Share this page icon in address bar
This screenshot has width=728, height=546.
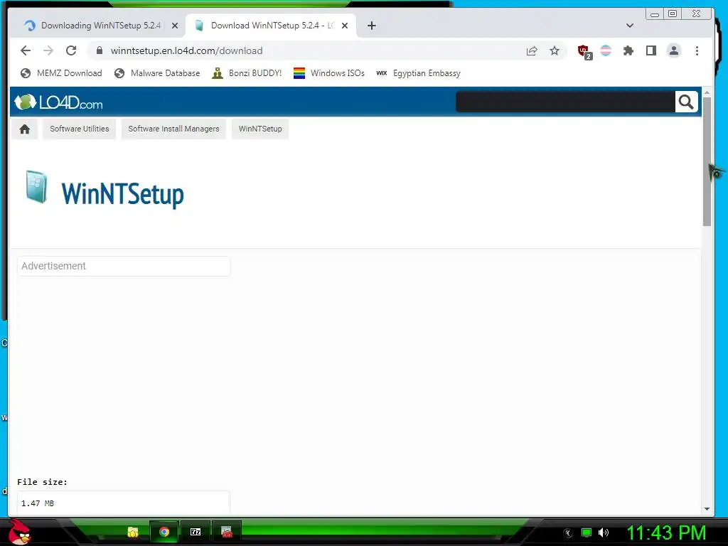532,51
